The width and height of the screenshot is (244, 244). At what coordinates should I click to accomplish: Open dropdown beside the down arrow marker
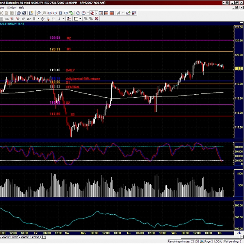pyautogui.click(x=63, y=19)
